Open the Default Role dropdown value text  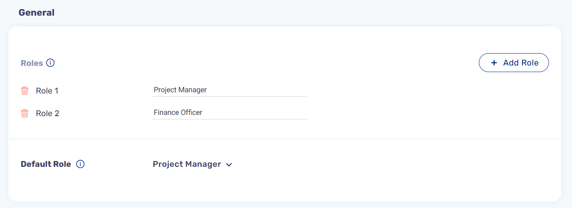(187, 164)
